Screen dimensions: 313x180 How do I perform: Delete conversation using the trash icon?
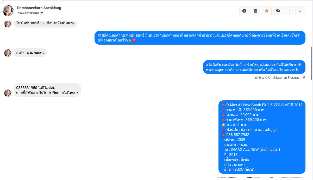(x=255, y=11)
